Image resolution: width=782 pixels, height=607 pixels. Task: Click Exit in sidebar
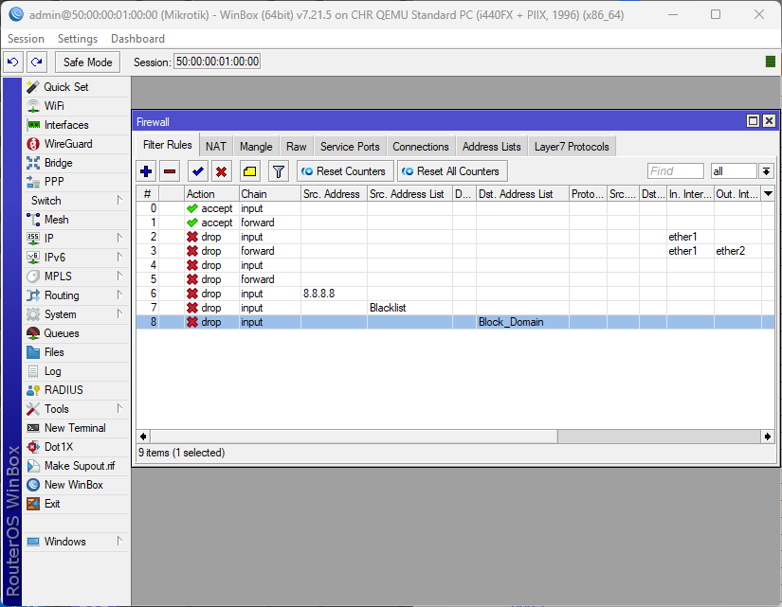tap(76, 504)
